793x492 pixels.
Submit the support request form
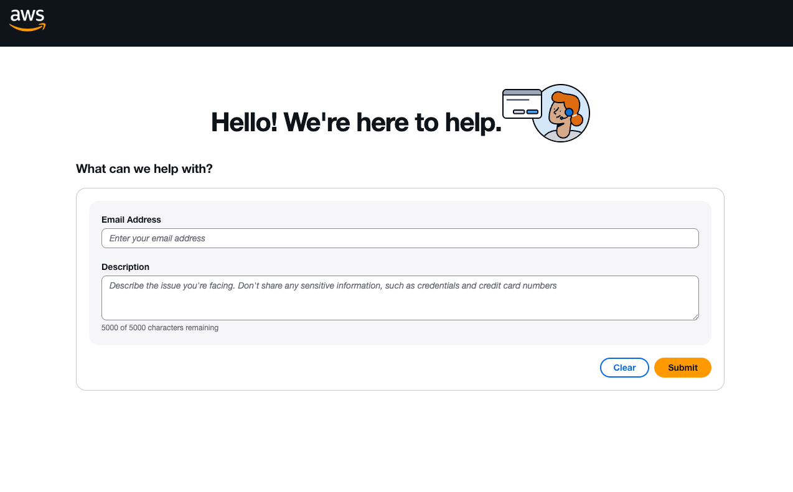682,368
